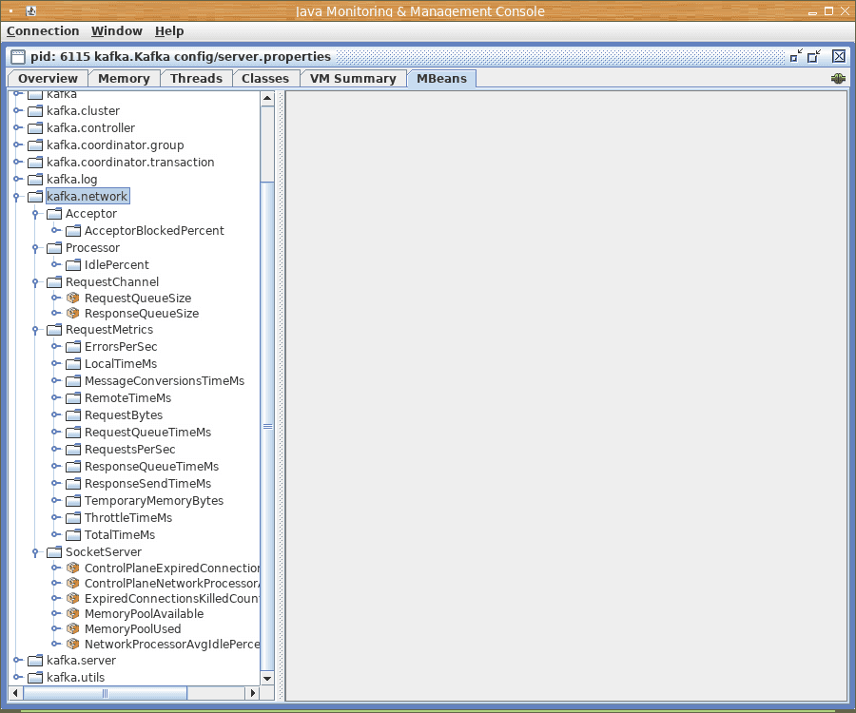Viewport: 856px width, 713px height.
Task: Click the connection status plug icon
Action: [838, 79]
